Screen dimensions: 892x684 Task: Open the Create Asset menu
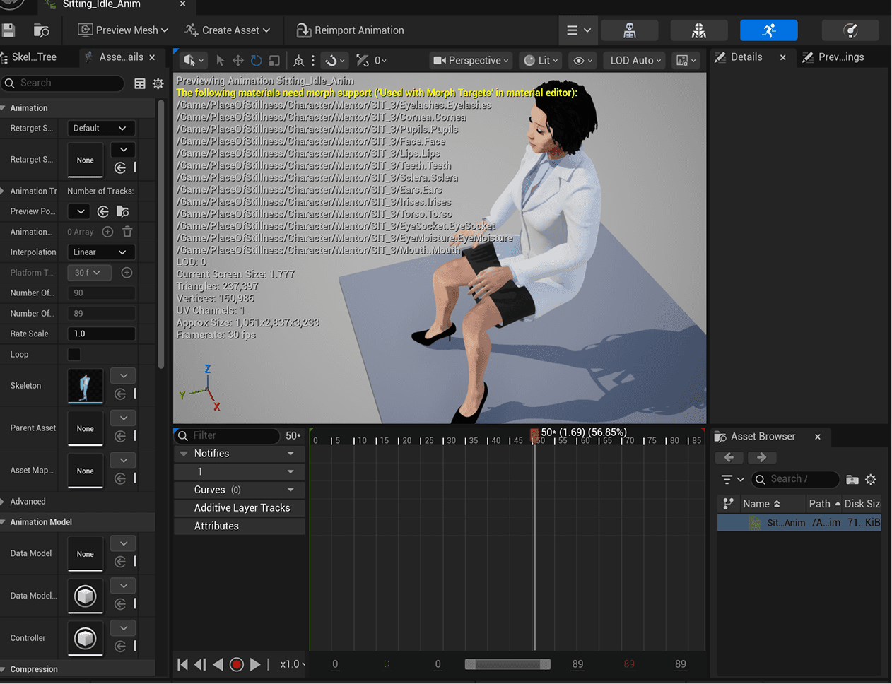click(228, 30)
